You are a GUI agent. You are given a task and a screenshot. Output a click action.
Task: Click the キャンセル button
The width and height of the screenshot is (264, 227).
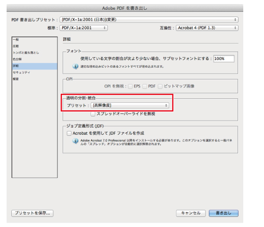[x=191, y=213]
